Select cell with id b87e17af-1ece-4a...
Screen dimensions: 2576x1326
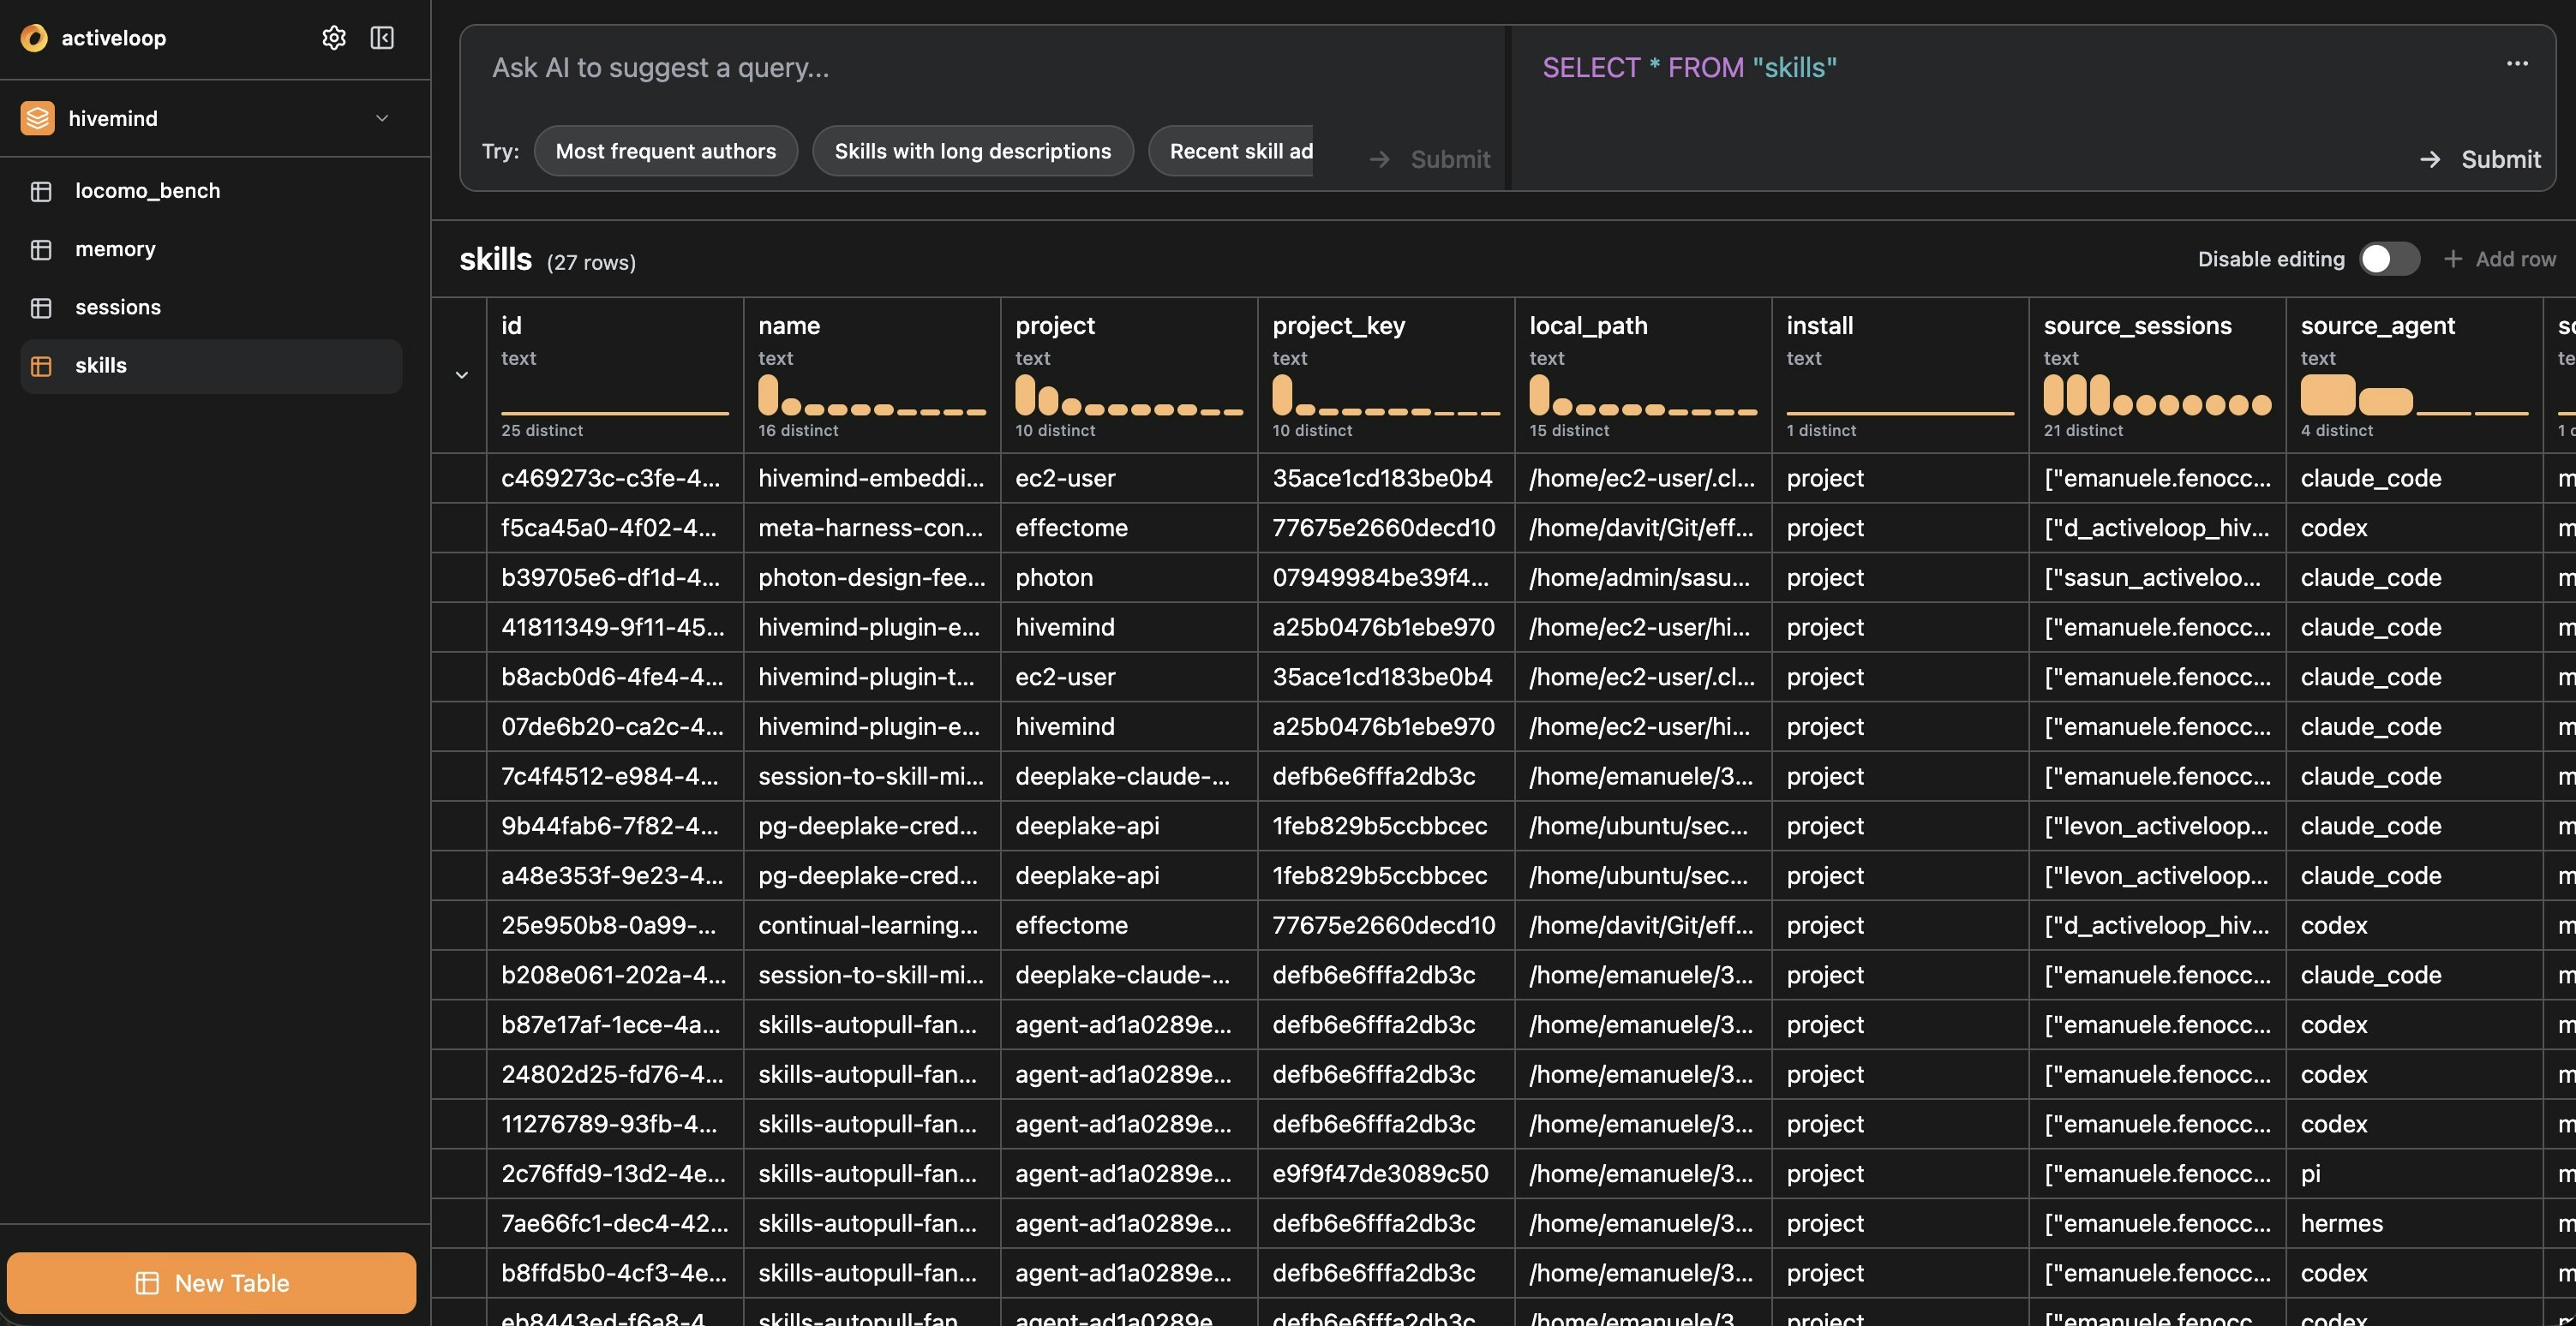615,1024
